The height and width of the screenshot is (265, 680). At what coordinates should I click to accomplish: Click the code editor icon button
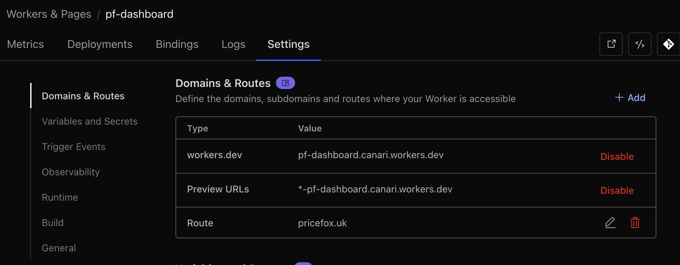(640, 44)
